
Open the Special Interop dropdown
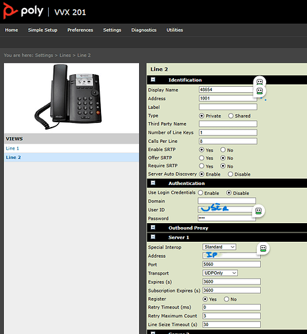219,247
